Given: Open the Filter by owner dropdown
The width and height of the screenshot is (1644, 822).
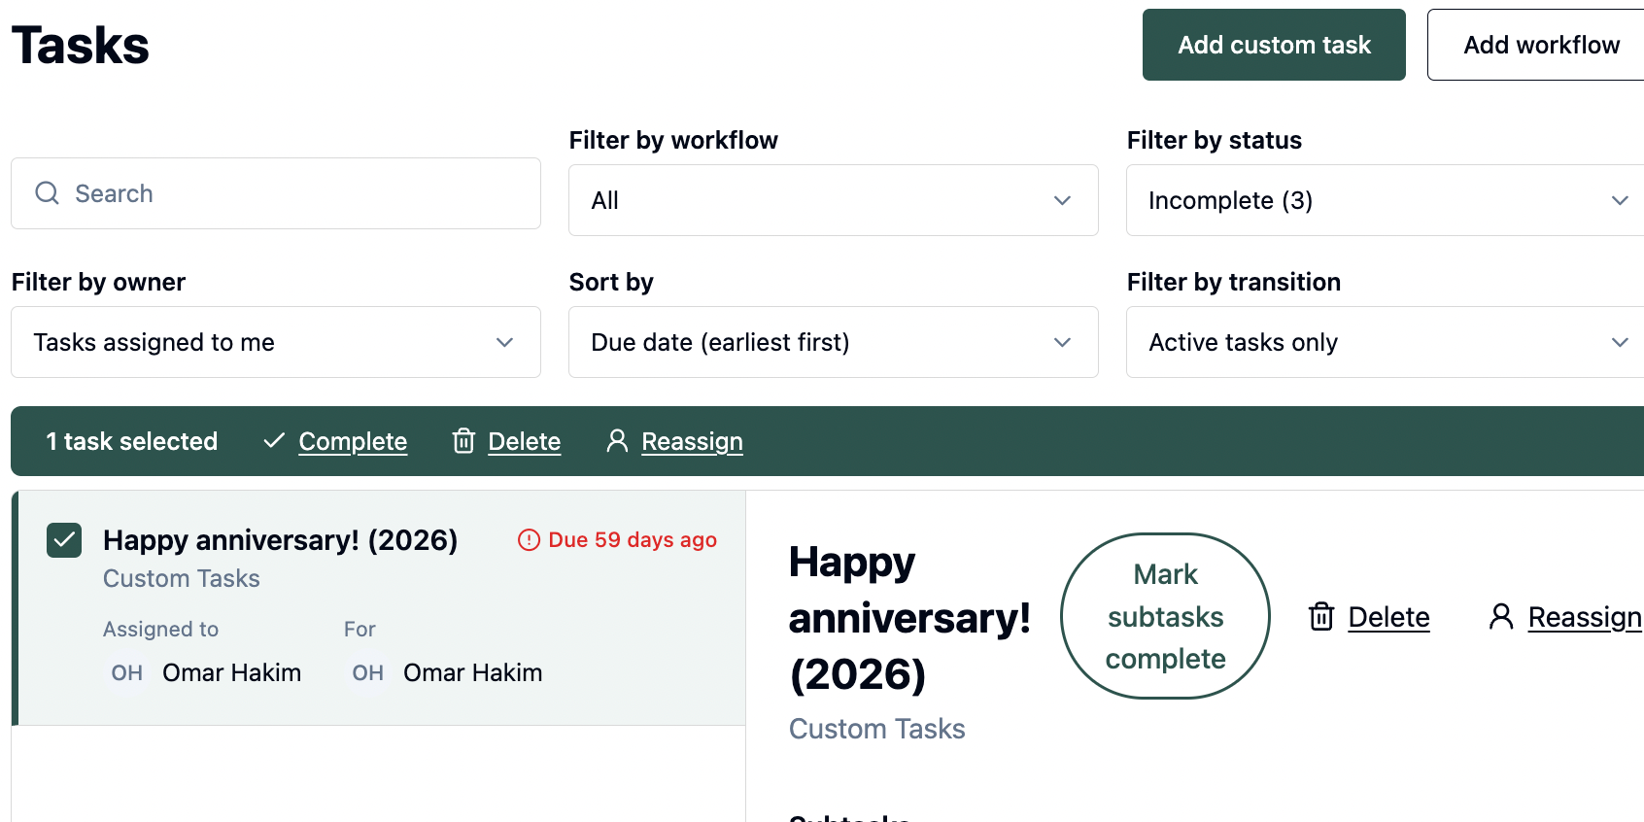Looking at the screenshot, I should [x=276, y=342].
